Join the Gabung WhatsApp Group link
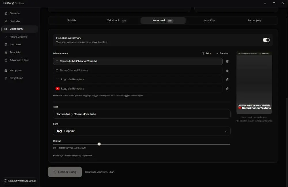The width and height of the screenshot is (288, 187). click(20, 181)
